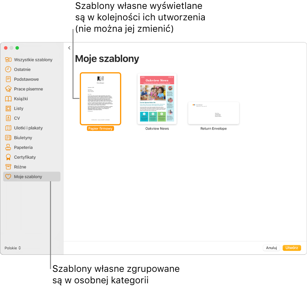Choose the CV category label
Viewport: 307px width, 287px height.
click(17, 118)
